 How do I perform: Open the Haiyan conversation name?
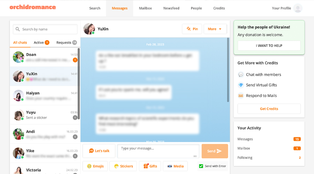(x=33, y=93)
